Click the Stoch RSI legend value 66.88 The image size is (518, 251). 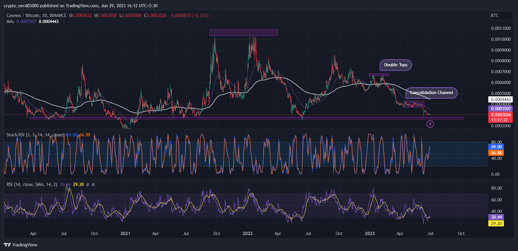(x=85, y=135)
